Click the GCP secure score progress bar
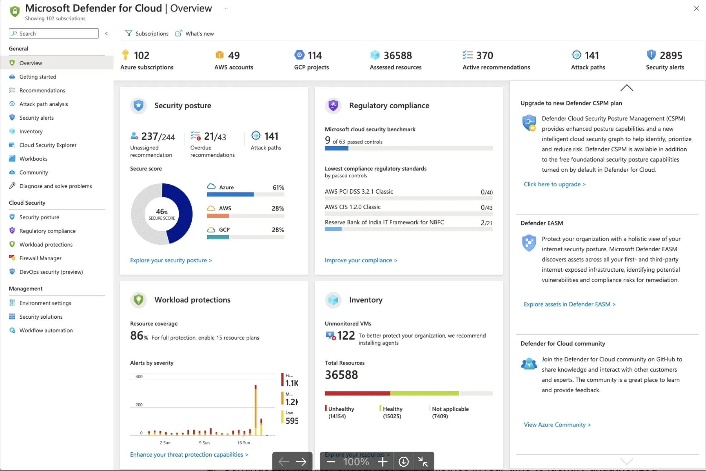706x471 pixels. point(245,237)
